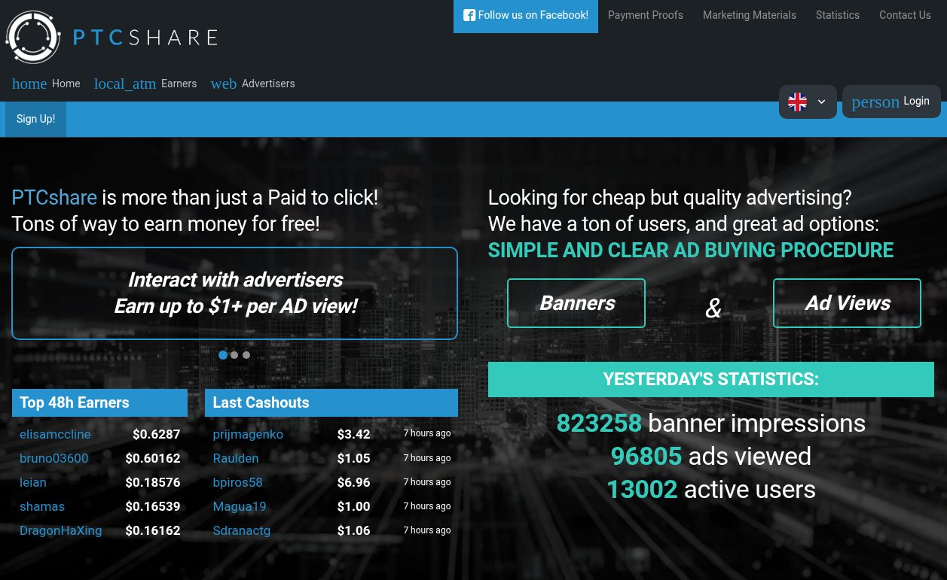Click the PTCShare logo
Viewport: 947px width, 580px height.
(112, 37)
